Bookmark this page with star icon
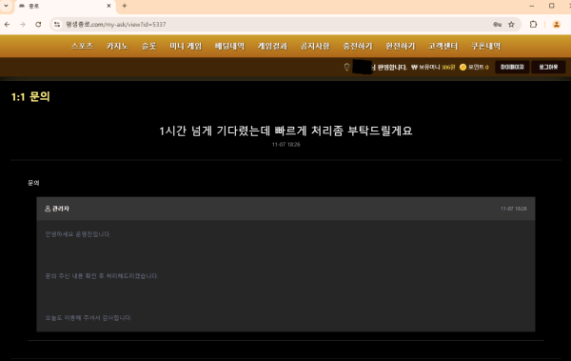The image size is (571, 361). tap(511, 25)
